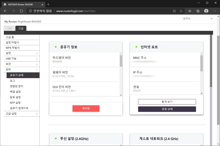Screen dimensions: 220x146
Task: Click the 공유기 정보 panel scrollbar thumb
Action: point(121,61)
